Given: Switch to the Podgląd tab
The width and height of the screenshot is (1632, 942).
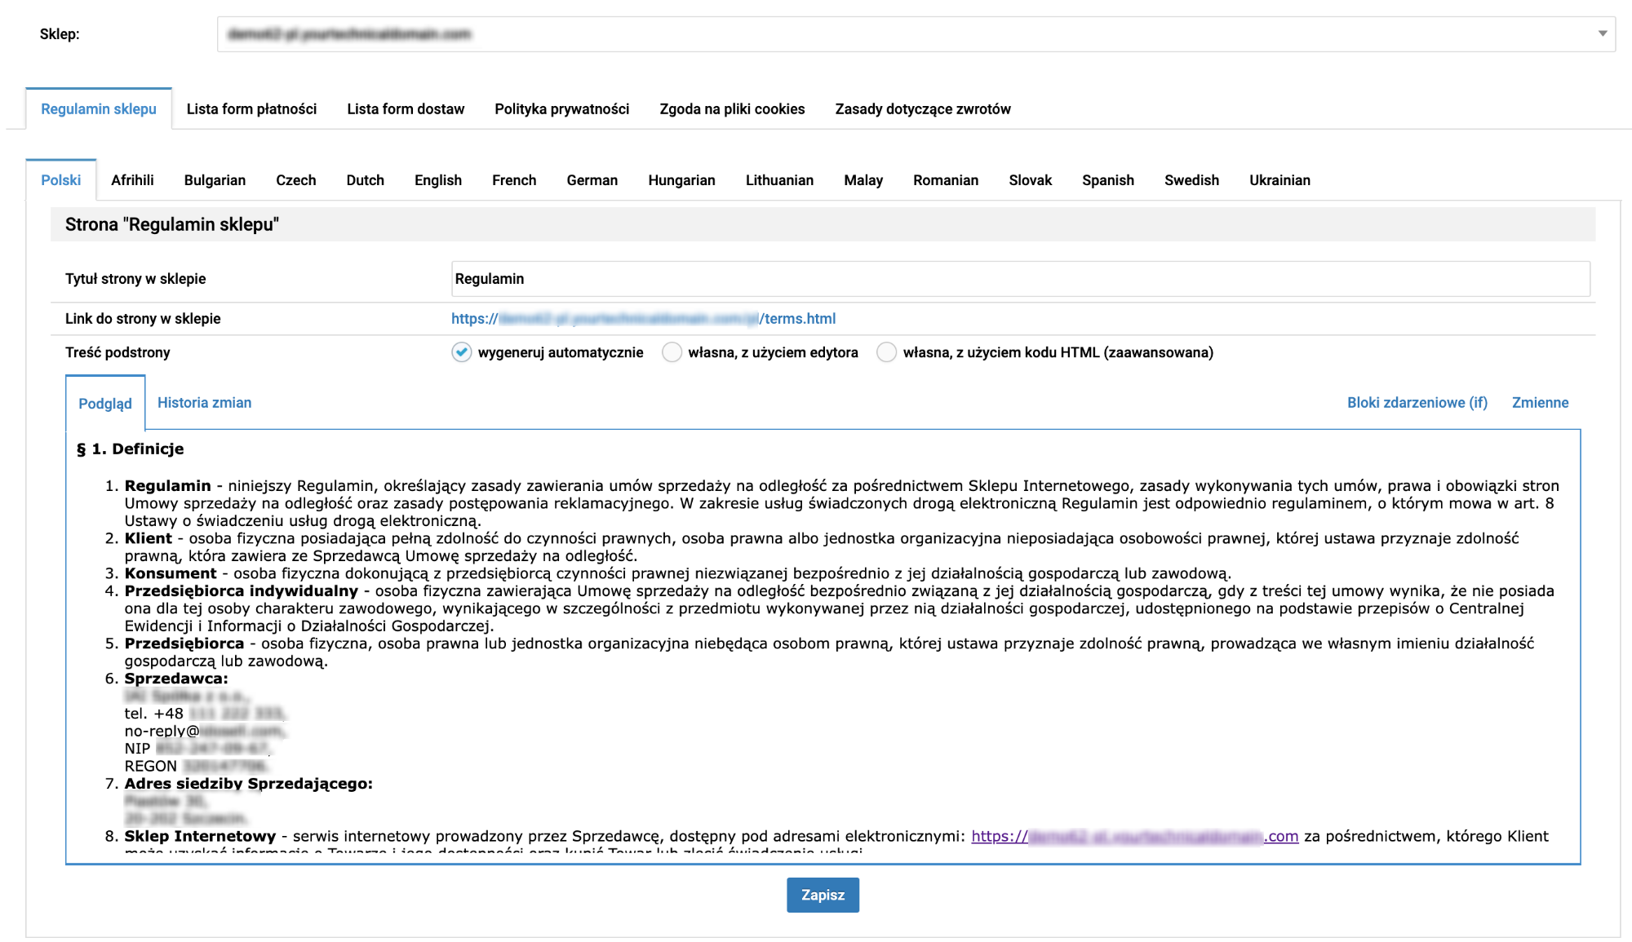Looking at the screenshot, I should click(105, 404).
